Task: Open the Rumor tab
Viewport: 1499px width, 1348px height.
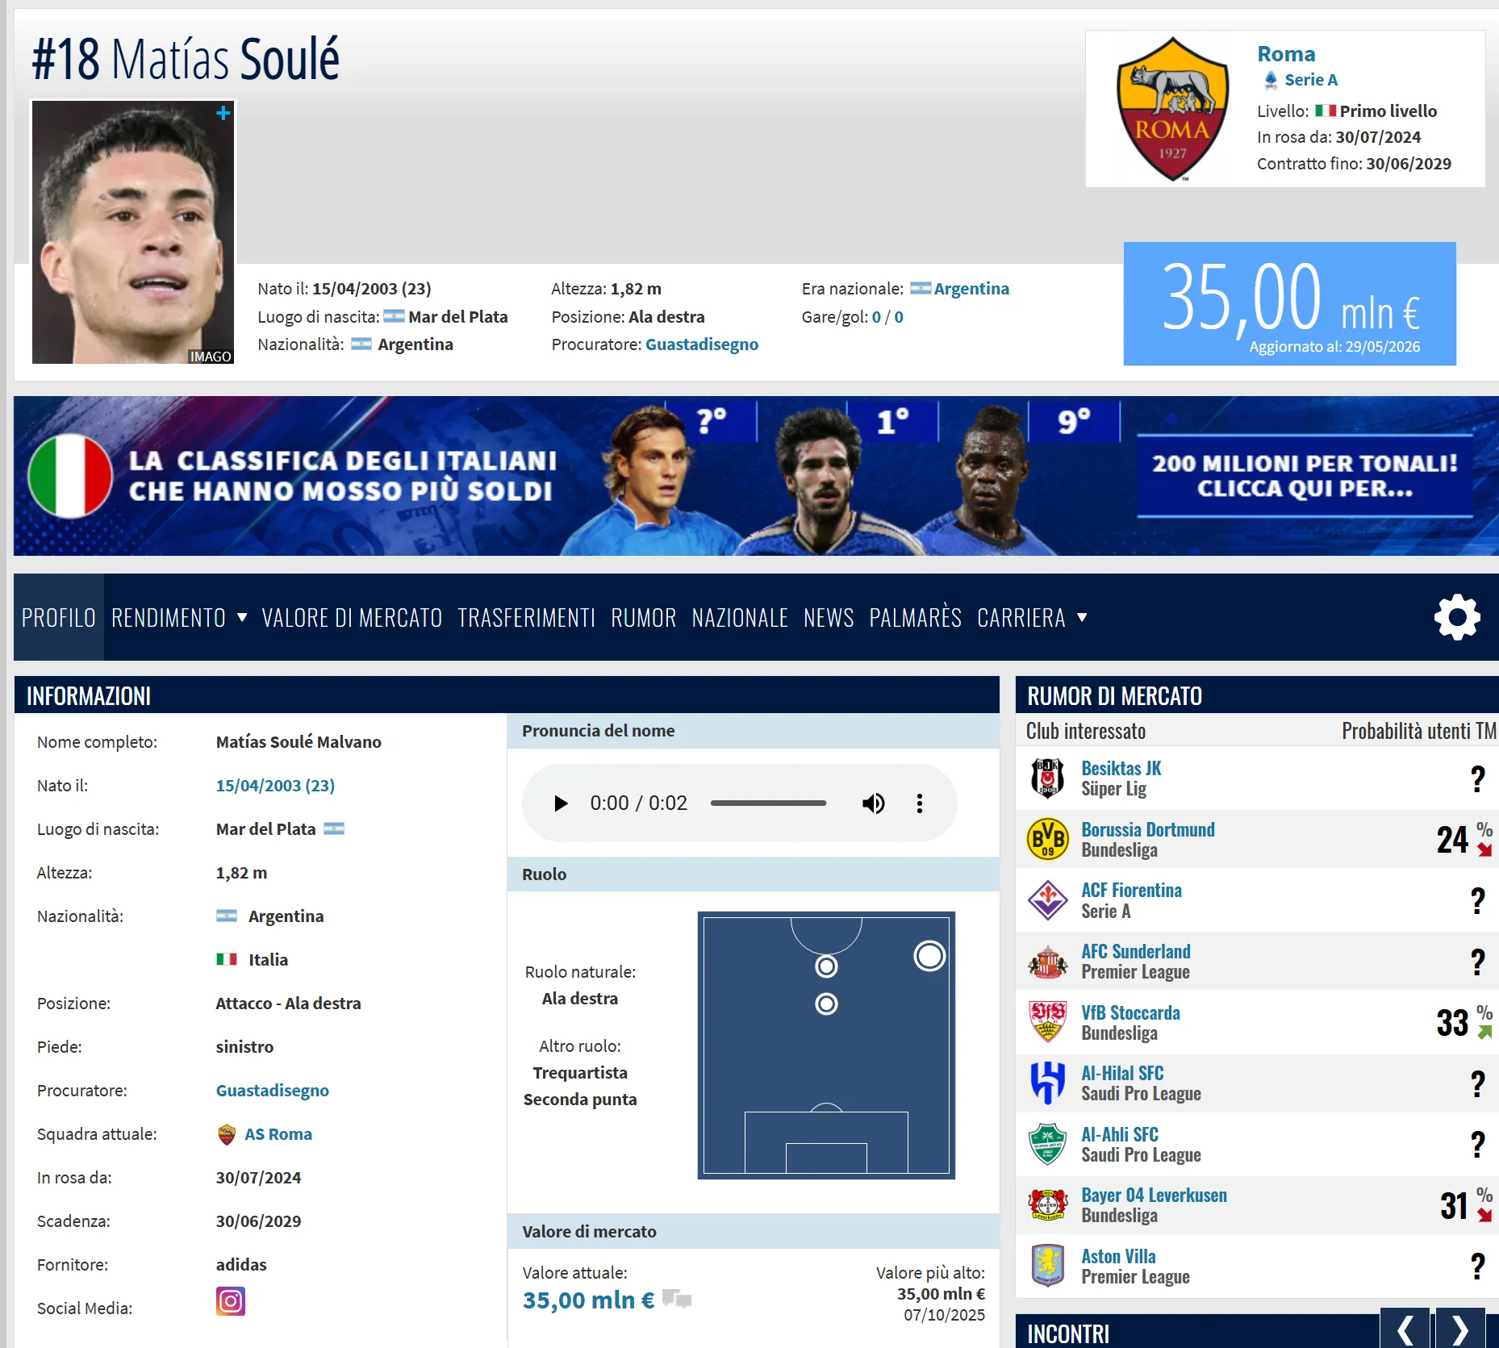Action: point(644,618)
